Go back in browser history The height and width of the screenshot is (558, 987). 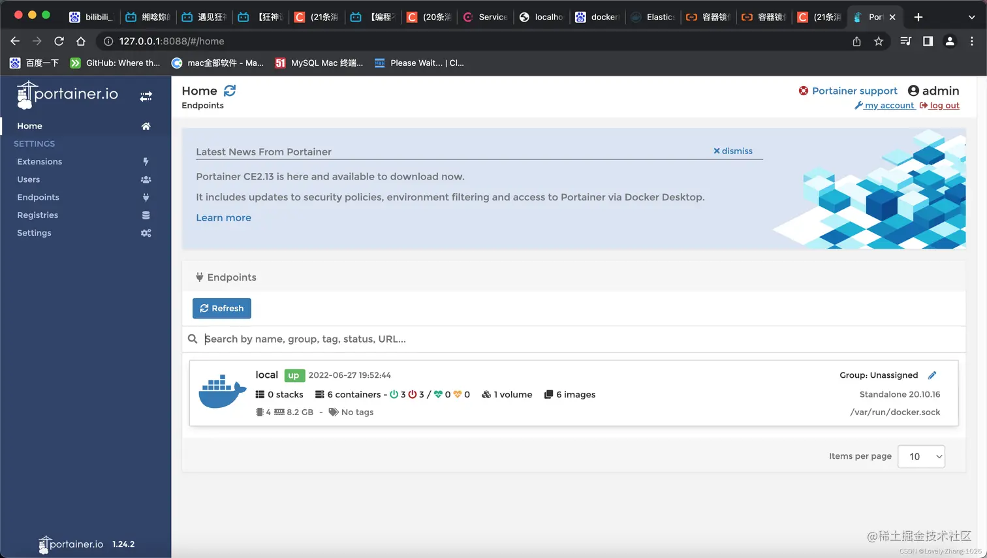[x=15, y=41]
